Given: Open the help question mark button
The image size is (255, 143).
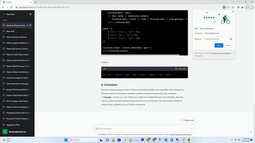Looking at the screenshot, I should pyautogui.click(x=251, y=132).
